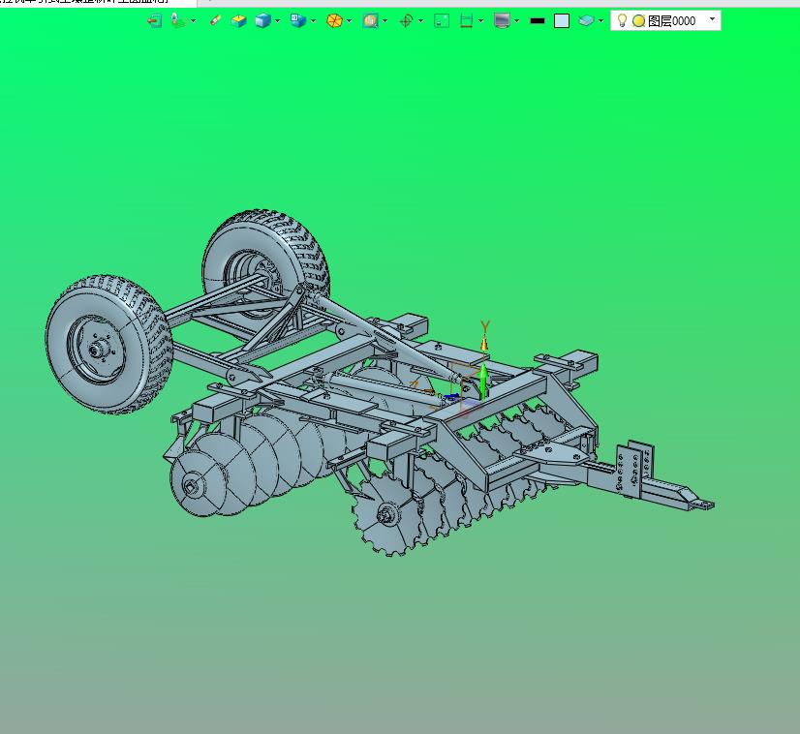Image resolution: width=800 pixels, height=734 pixels.
Task: Open the layer manager dropdown arrow
Action: 601,21
